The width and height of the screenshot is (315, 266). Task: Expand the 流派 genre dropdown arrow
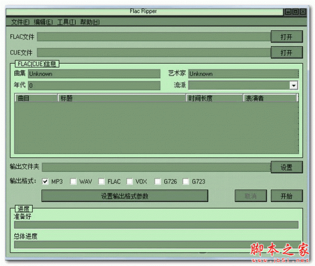(294, 85)
